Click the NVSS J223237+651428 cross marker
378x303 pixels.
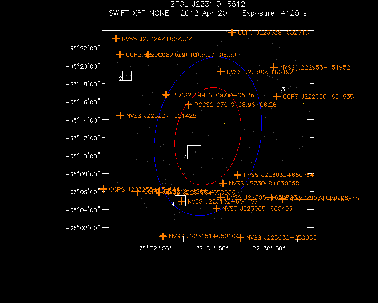click(x=120, y=116)
